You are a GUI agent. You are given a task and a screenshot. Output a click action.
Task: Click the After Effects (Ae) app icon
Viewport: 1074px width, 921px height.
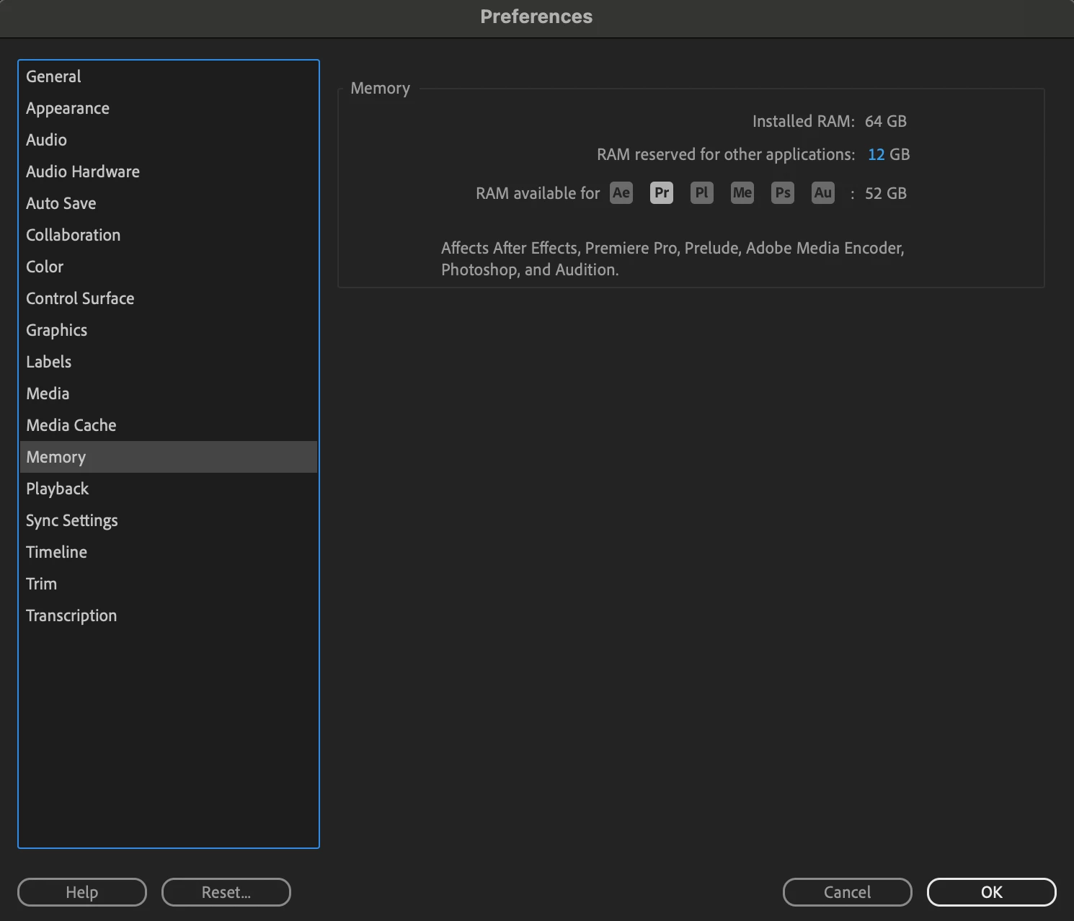click(621, 193)
